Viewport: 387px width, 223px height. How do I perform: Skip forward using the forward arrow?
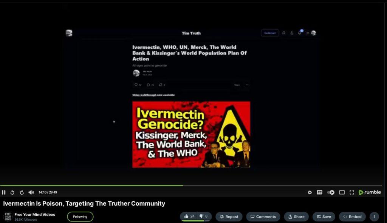pyautogui.click(x=22, y=192)
